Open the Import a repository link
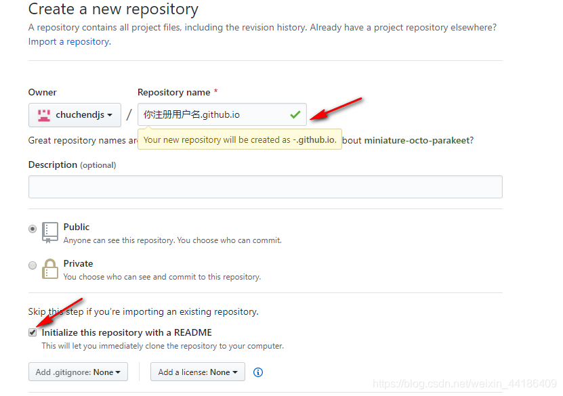Viewport: 563px width, 396px height. pyautogui.click(x=70, y=41)
